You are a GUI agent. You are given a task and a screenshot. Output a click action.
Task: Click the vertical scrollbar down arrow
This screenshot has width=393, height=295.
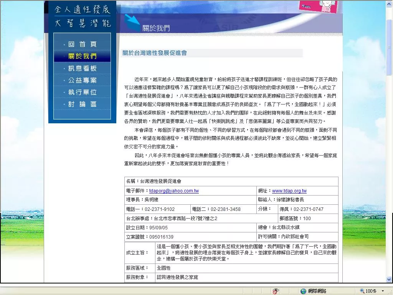coord(389,279)
